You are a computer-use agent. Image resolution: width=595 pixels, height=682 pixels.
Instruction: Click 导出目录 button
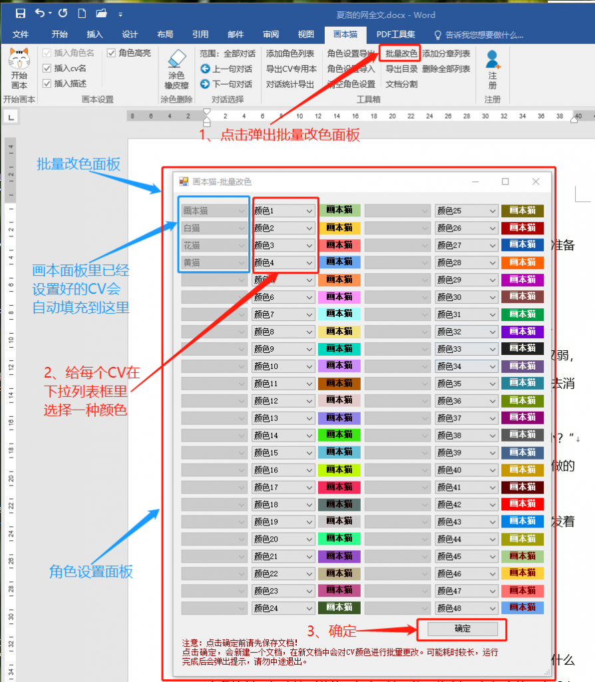coord(401,69)
